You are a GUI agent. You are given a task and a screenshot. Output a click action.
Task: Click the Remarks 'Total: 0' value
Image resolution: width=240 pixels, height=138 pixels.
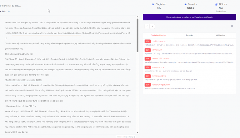190,8
